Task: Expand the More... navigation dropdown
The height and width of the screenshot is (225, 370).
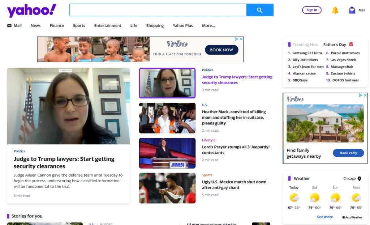Action: pos(208,25)
